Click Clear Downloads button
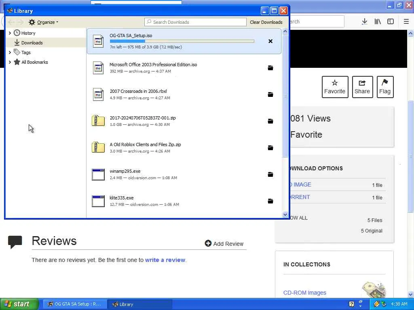This screenshot has height=310, width=414. coord(266,22)
